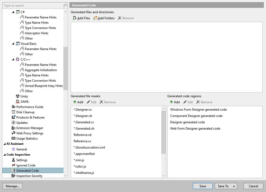The height and width of the screenshot is (192, 266).
Task: Select the XAML settings icon
Action: (17, 101)
